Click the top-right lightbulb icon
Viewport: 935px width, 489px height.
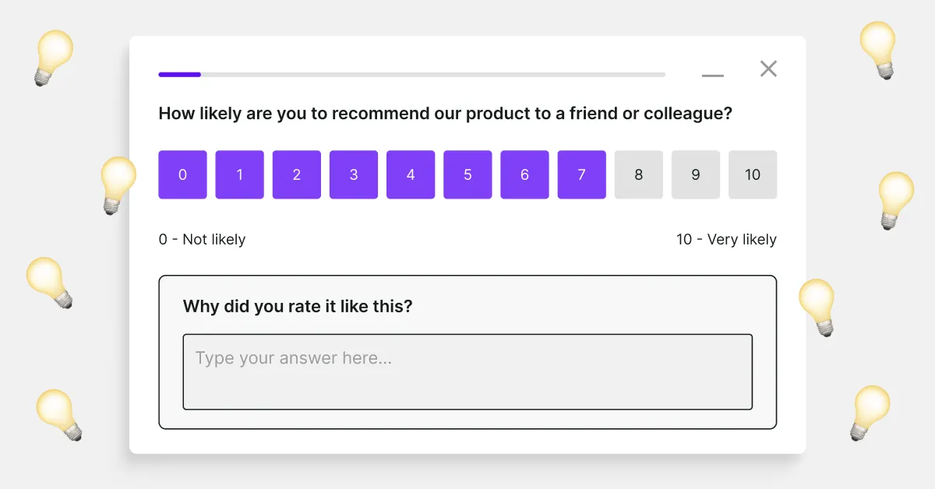(880, 48)
